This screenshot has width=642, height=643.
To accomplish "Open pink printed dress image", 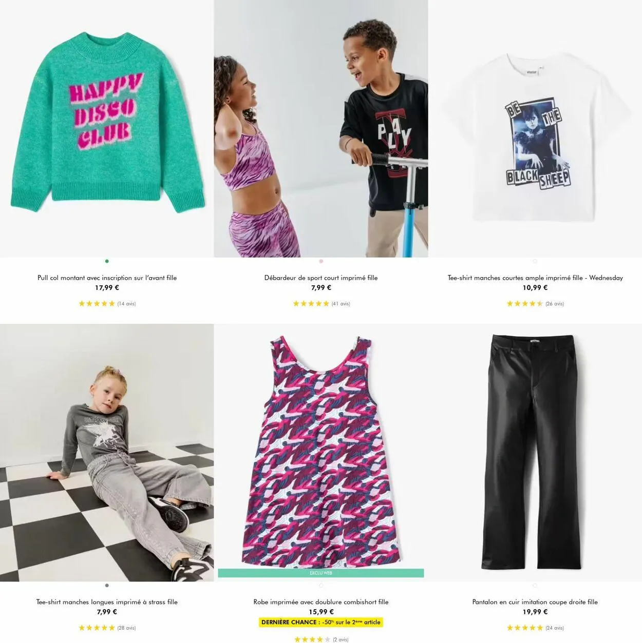I will [321, 446].
